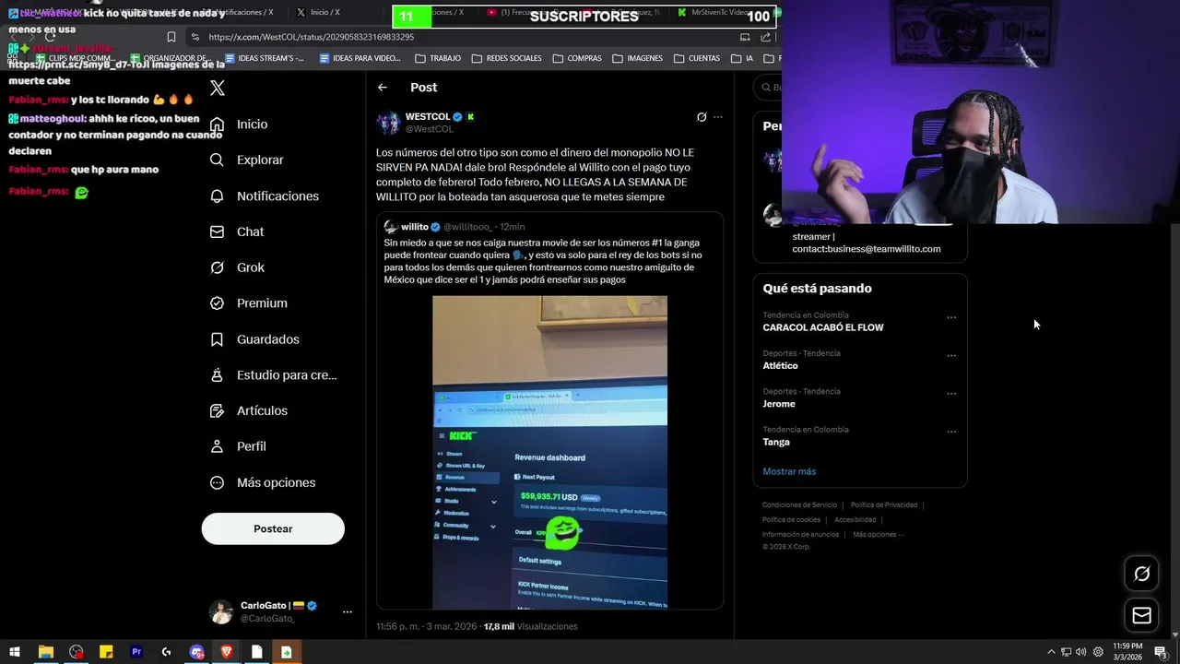This screenshot has height=664, width=1180.
Task: Open Notificaciones in the sidebar
Action: pyautogui.click(x=265, y=196)
